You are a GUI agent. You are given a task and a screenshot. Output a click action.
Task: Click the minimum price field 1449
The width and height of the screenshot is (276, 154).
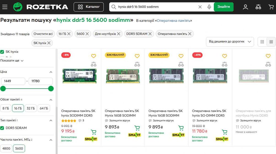click(13, 81)
